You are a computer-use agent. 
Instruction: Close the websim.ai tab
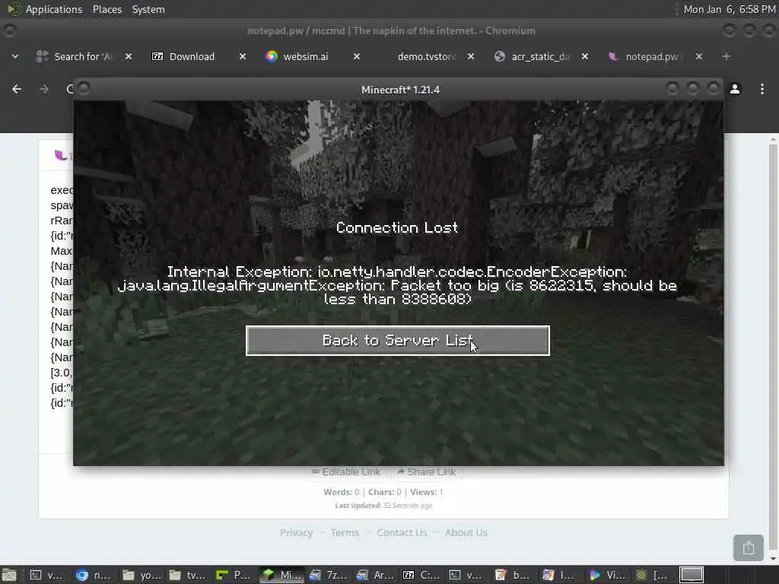pos(357,56)
